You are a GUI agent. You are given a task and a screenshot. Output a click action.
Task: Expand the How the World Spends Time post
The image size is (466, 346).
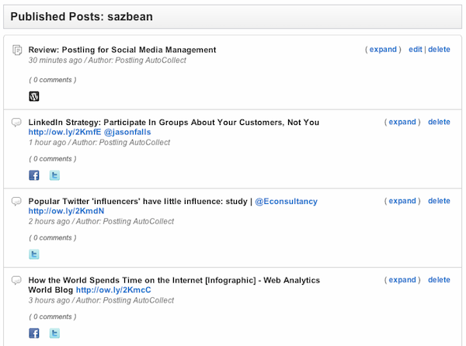click(402, 280)
